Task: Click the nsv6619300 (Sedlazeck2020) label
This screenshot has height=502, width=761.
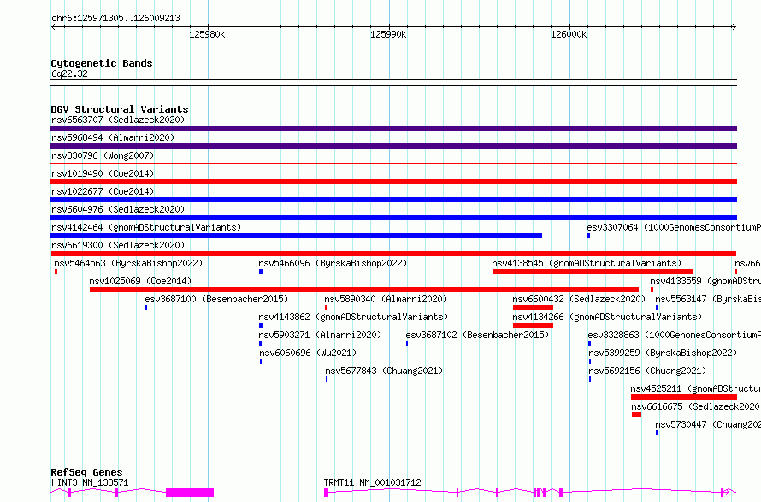Action: click(118, 245)
